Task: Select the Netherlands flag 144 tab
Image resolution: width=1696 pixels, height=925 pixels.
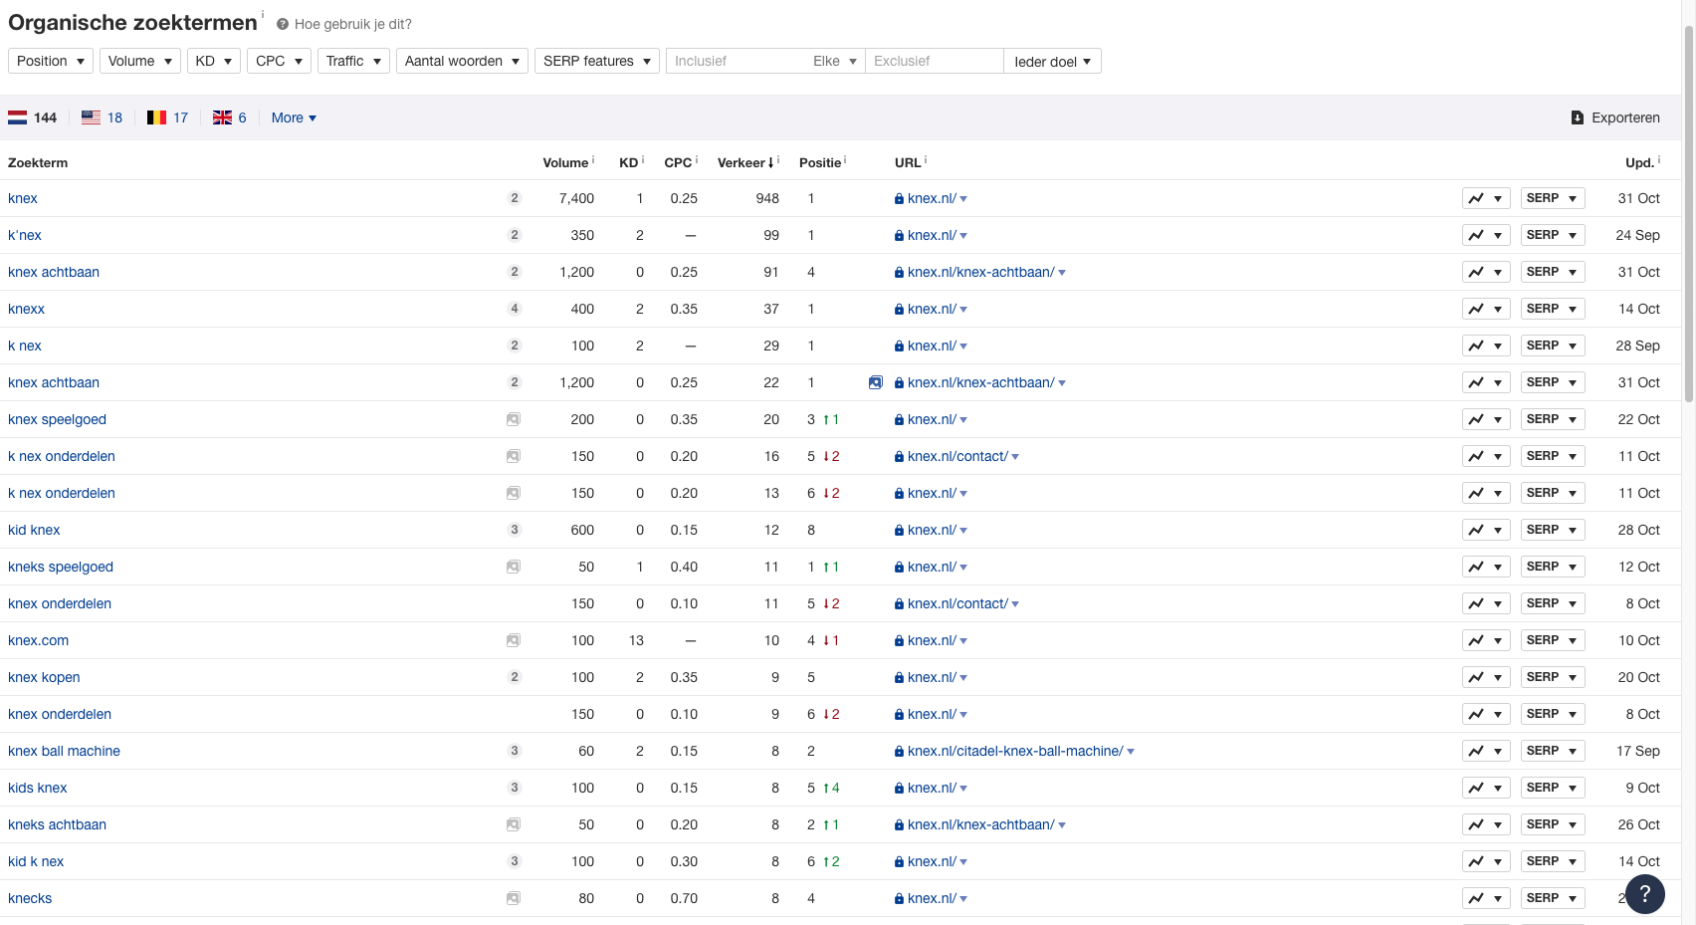Action: 33,117
